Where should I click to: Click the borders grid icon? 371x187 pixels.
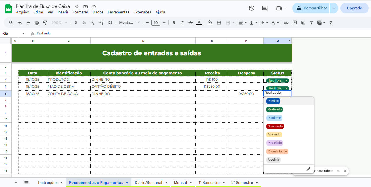[219, 23]
